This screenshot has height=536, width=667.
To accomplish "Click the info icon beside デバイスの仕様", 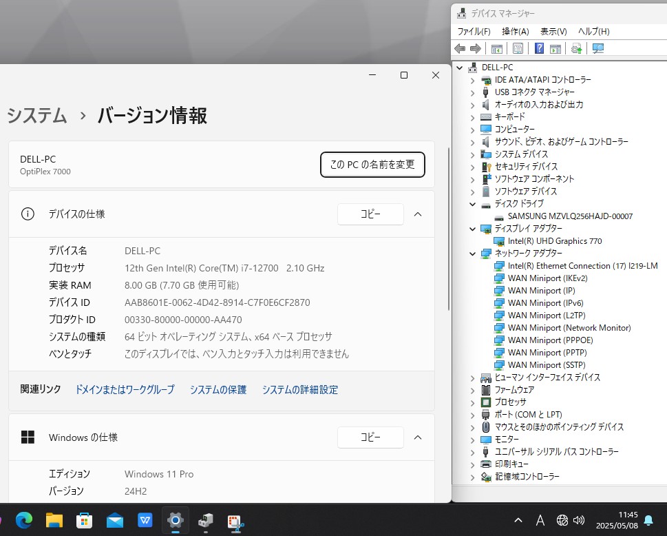I will (x=28, y=214).
